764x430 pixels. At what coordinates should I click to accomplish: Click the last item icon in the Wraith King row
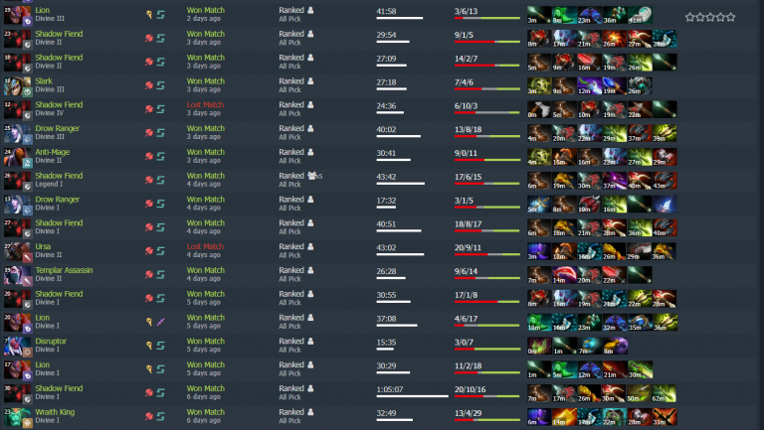[665, 417]
